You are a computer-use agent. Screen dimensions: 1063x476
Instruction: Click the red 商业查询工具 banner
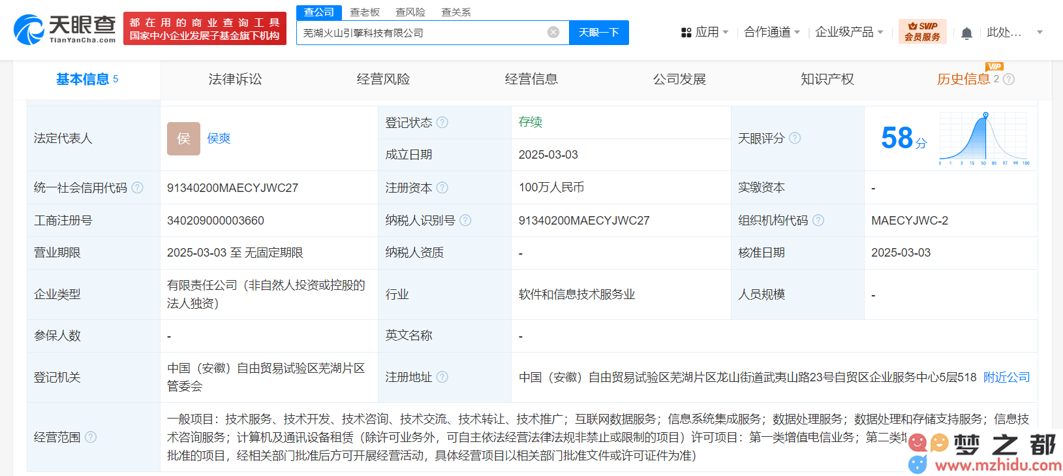205,29
